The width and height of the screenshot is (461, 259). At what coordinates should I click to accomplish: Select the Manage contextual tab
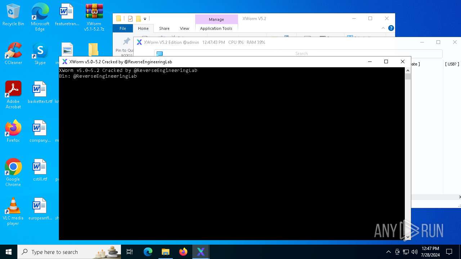pos(216,19)
